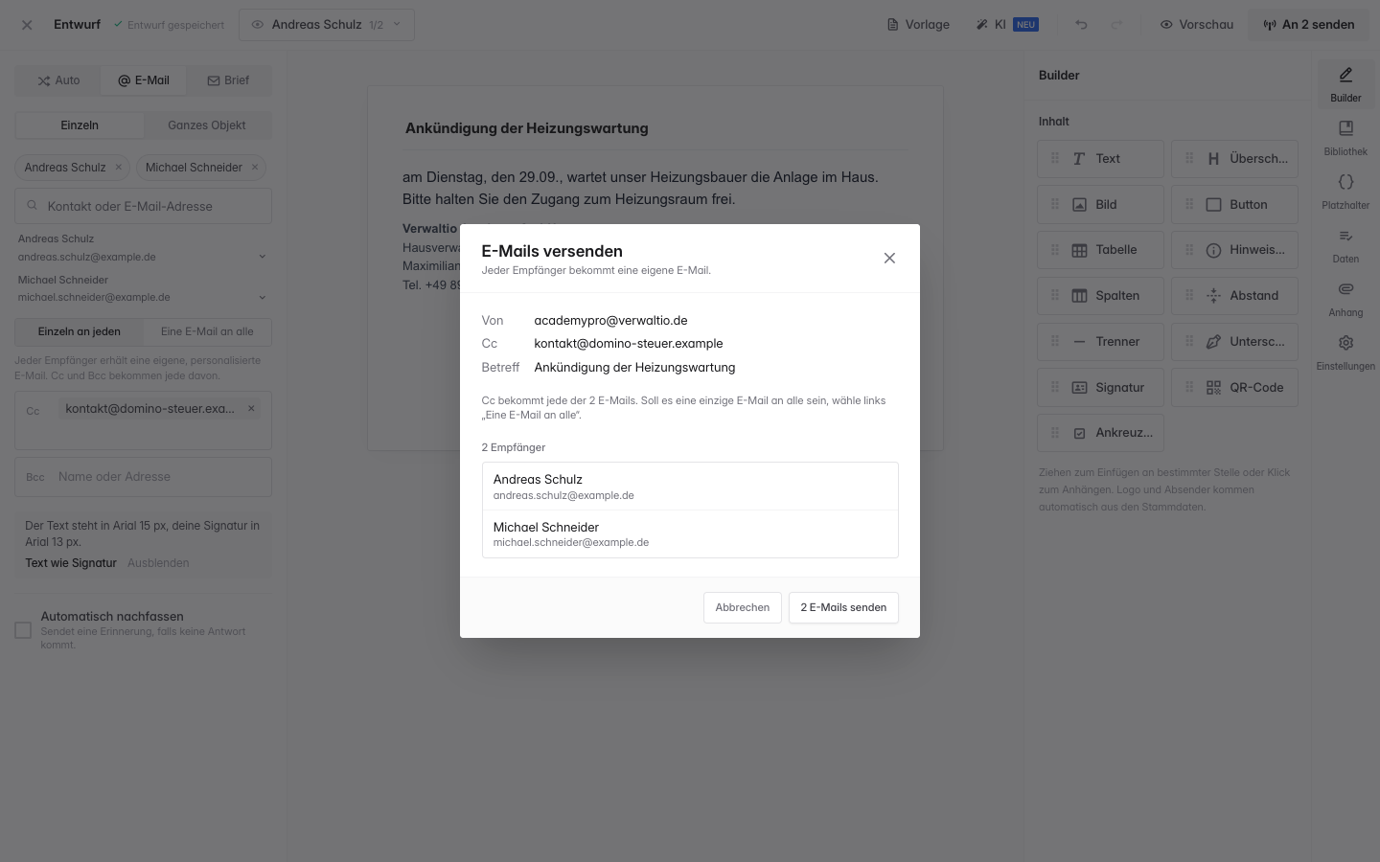Select recipient row Andreas Schulz in dialog

[x=690, y=487]
